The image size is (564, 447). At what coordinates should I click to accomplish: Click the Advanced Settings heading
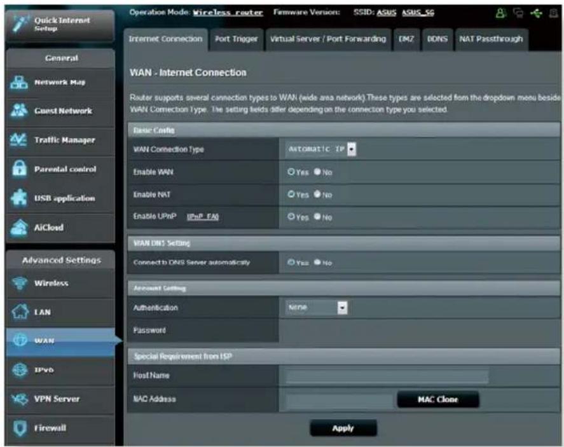pyautogui.click(x=62, y=259)
